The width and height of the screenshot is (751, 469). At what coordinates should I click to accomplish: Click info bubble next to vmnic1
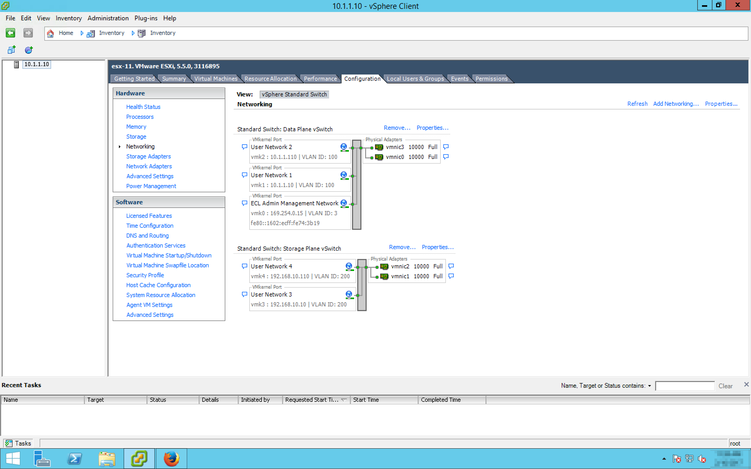tap(451, 276)
